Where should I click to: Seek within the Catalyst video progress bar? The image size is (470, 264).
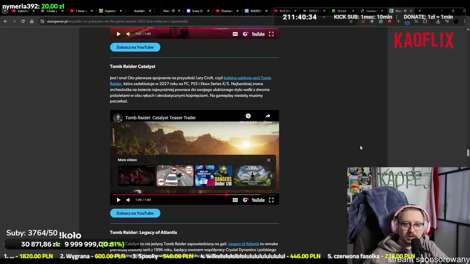195,194
